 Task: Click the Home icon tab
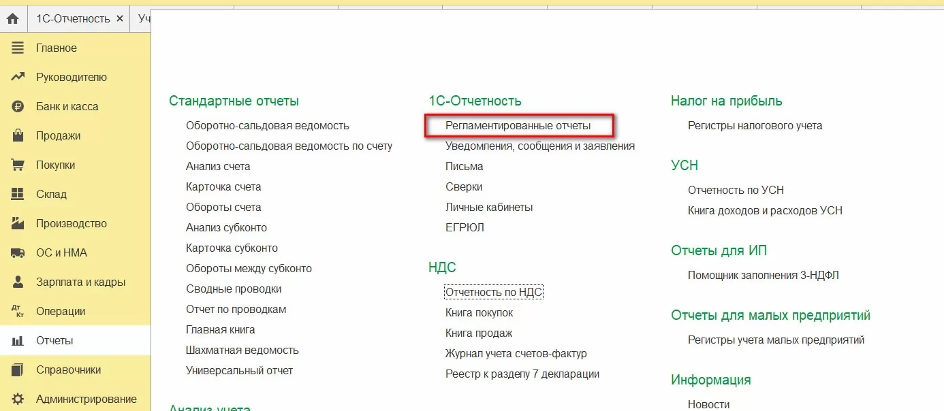click(12, 18)
